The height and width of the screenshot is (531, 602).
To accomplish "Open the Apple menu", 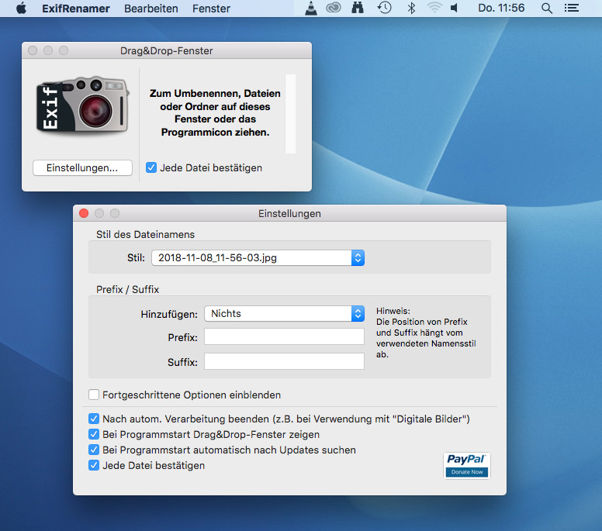I will (x=21, y=9).
